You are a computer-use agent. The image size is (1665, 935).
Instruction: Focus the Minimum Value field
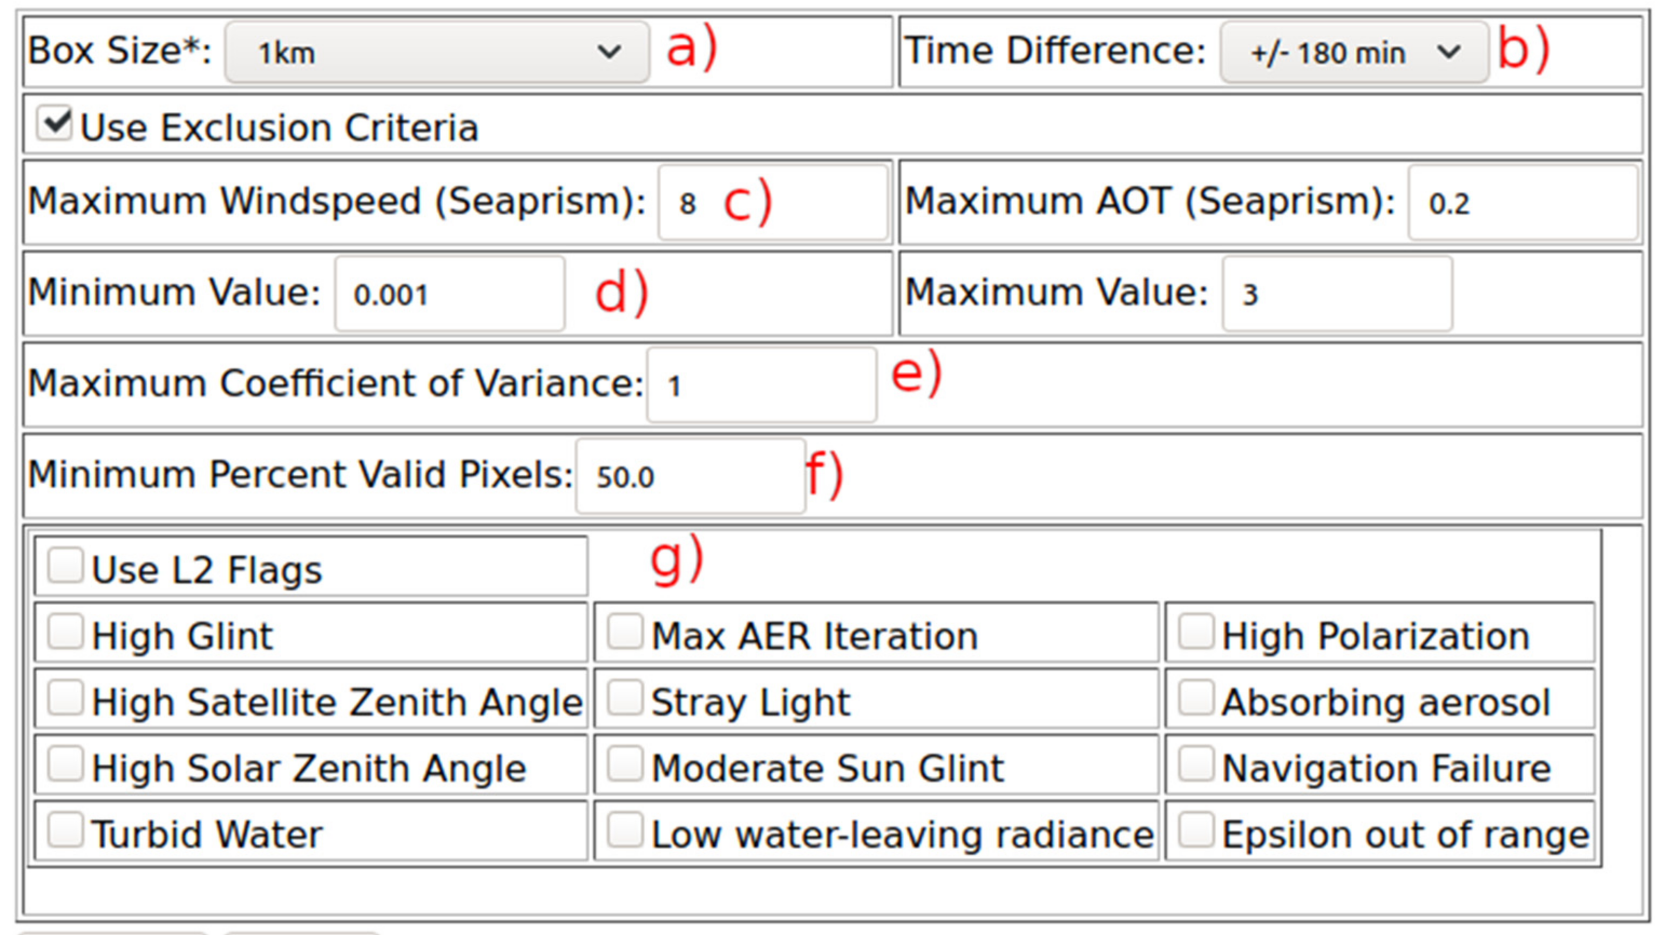tap(449, 294)
